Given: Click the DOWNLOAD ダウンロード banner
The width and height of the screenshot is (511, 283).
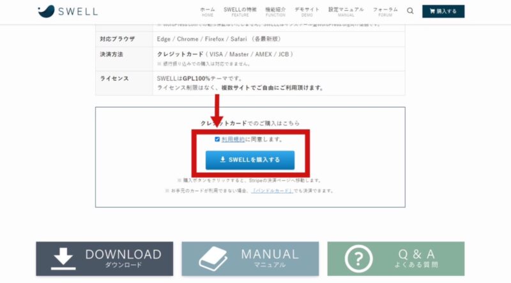Looking at the screenshot, I should 105,259.
